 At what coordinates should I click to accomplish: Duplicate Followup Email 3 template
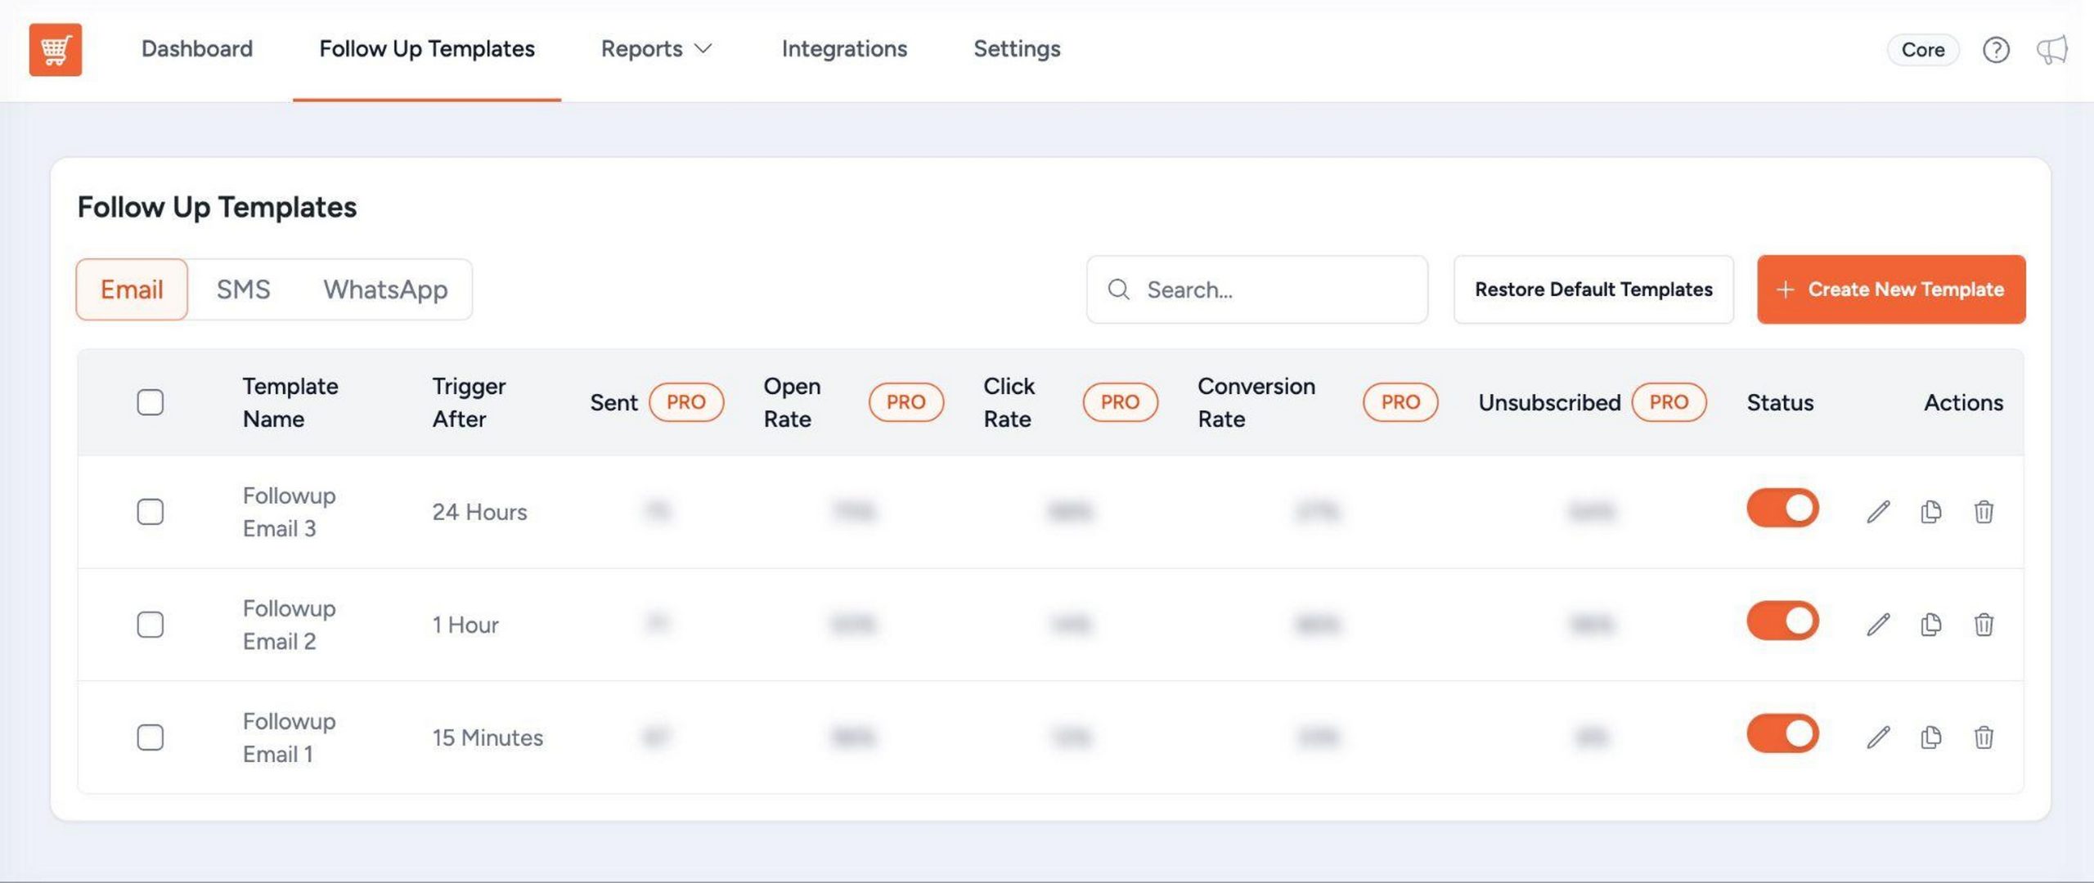1930,512
